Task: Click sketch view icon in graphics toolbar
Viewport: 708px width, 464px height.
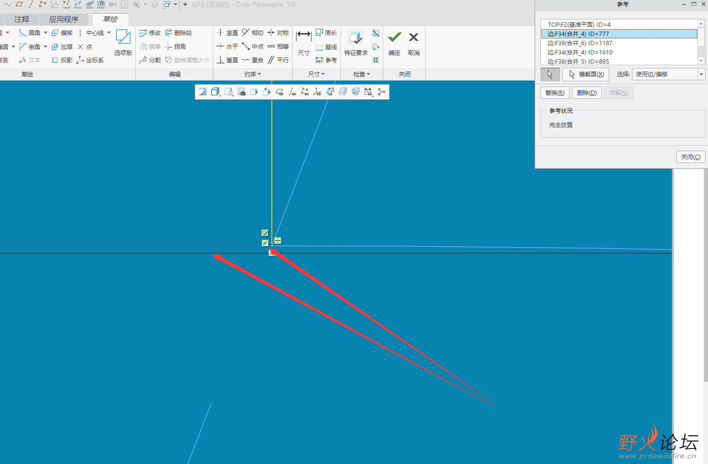Action: point(203,92)
